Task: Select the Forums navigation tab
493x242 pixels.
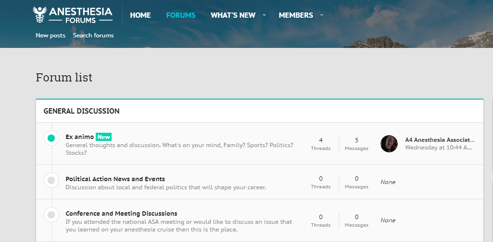Action: pyautogui.click(x=181, y=15)
